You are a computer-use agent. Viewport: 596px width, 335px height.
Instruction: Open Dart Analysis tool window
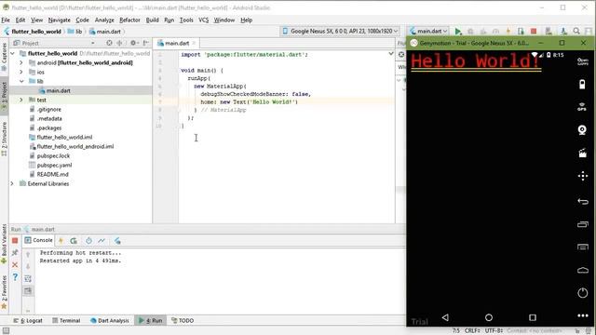[x=110, y=320]
